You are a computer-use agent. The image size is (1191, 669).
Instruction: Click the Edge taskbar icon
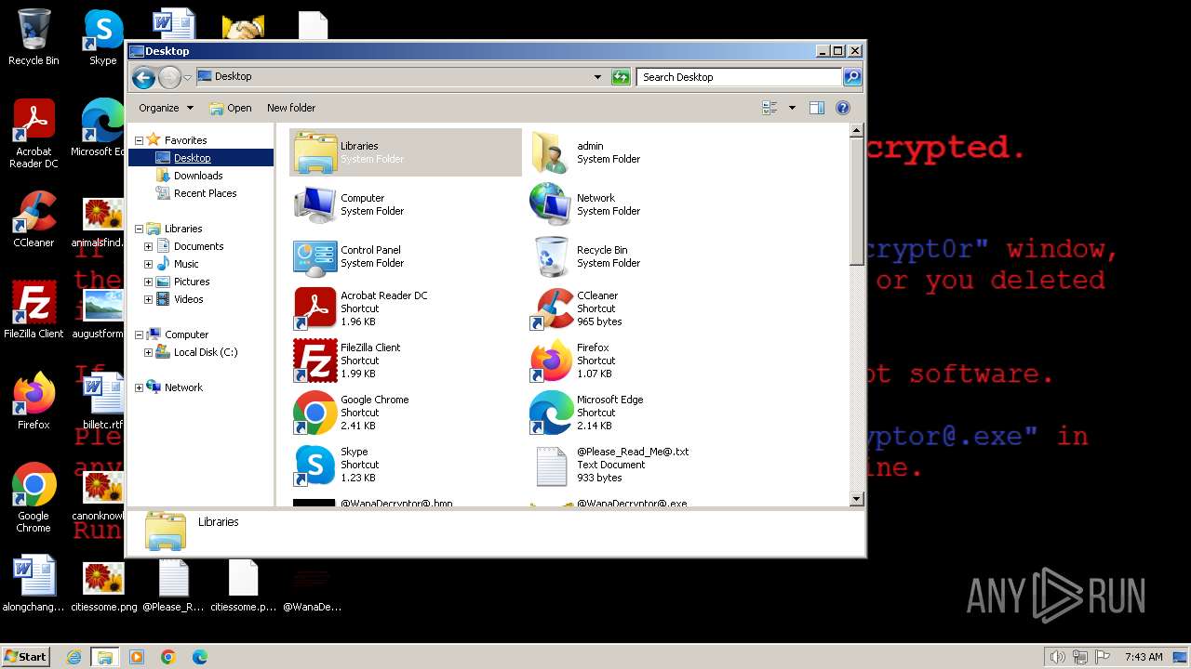click(x=200, y=657)
